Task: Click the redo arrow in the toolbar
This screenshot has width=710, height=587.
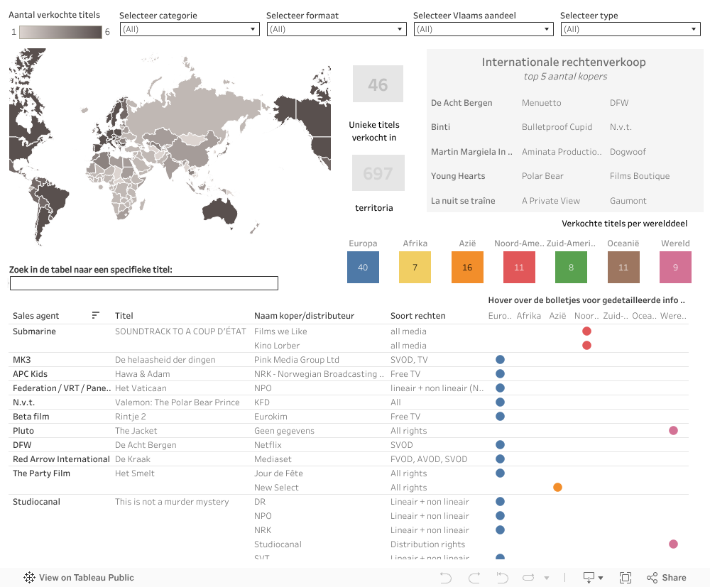Action: pos(474,578)
